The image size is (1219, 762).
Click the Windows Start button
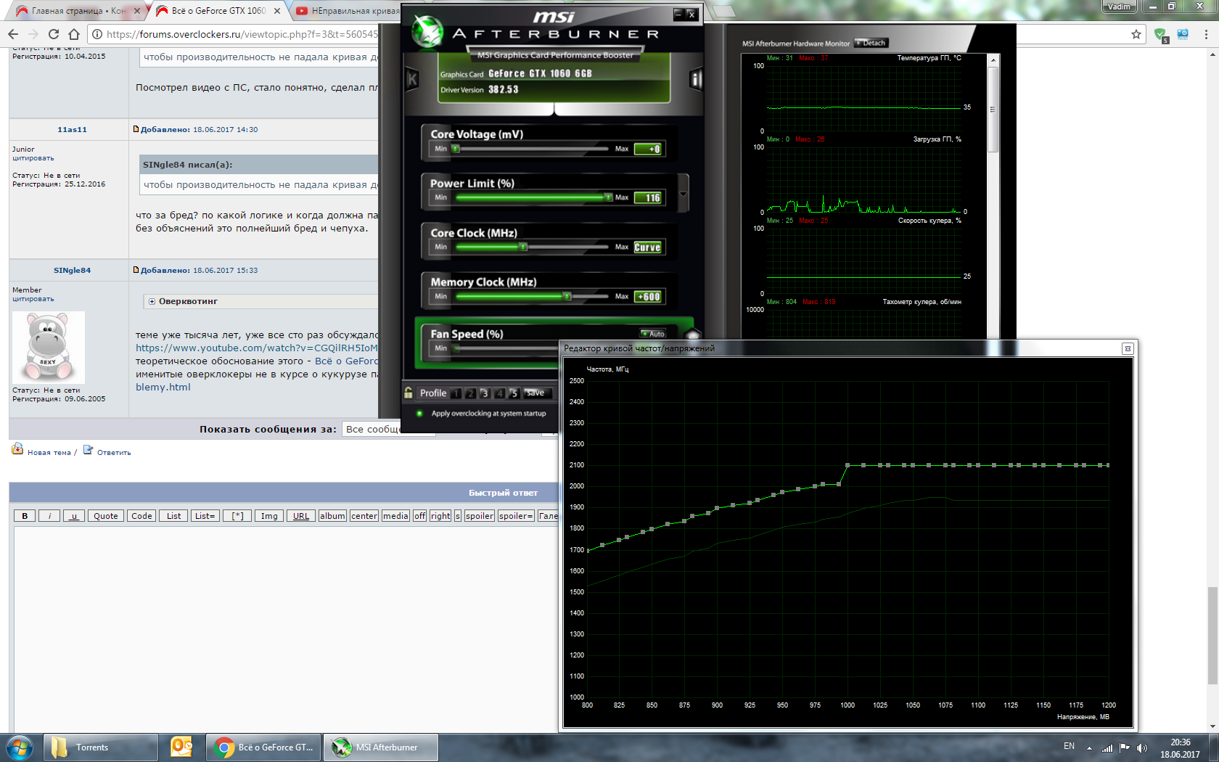[20, 747]
